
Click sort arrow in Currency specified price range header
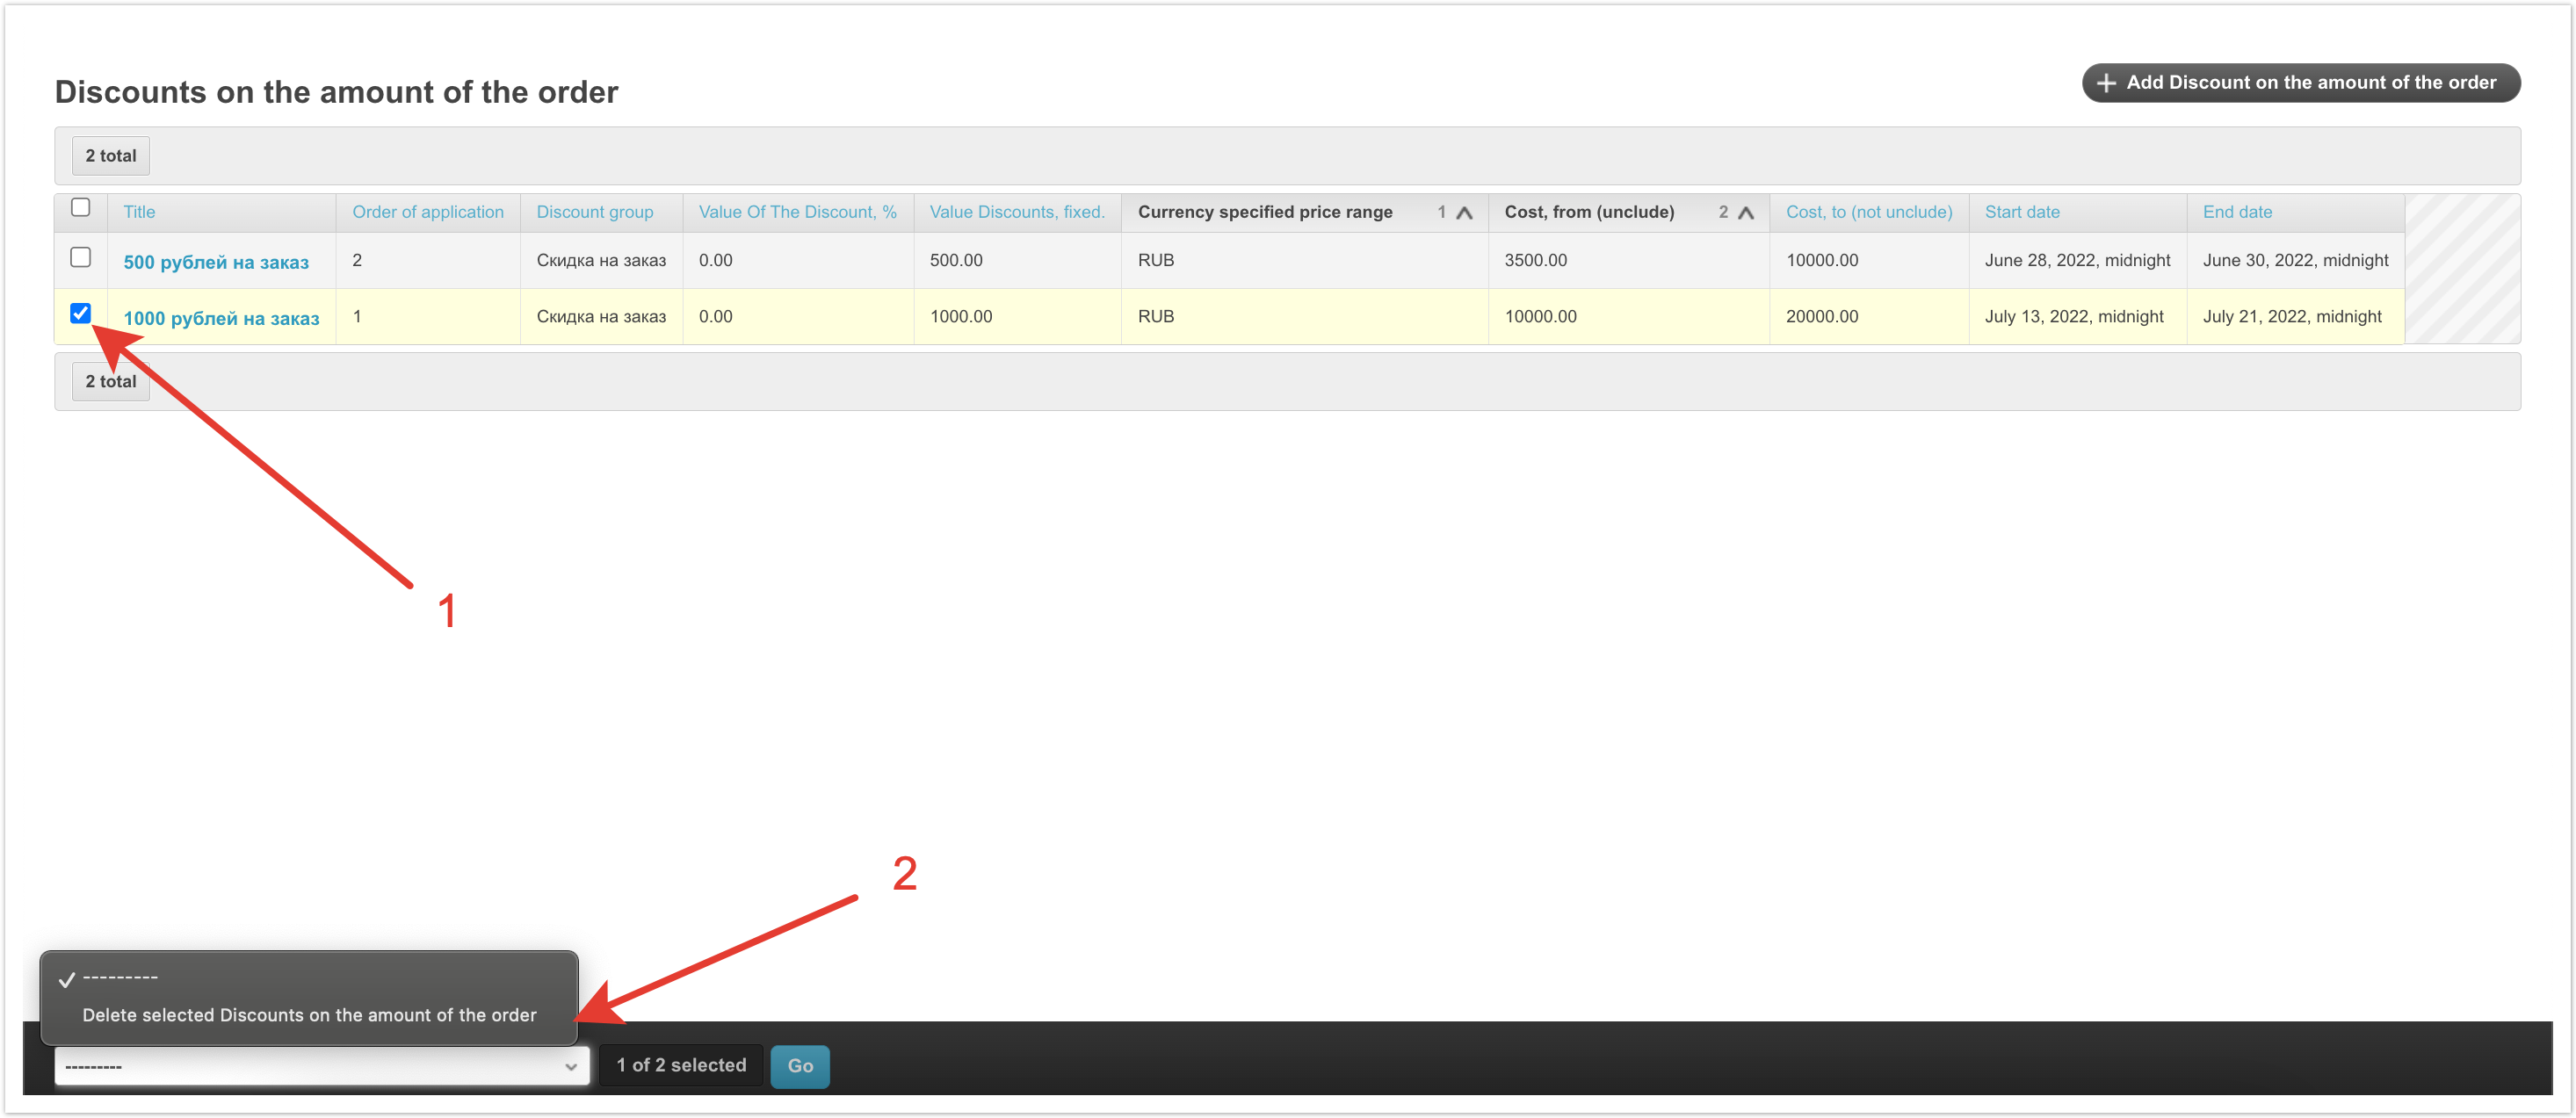click(1464, 212)
